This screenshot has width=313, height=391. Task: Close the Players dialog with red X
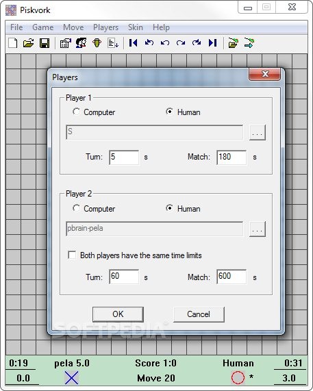(265, 75)
